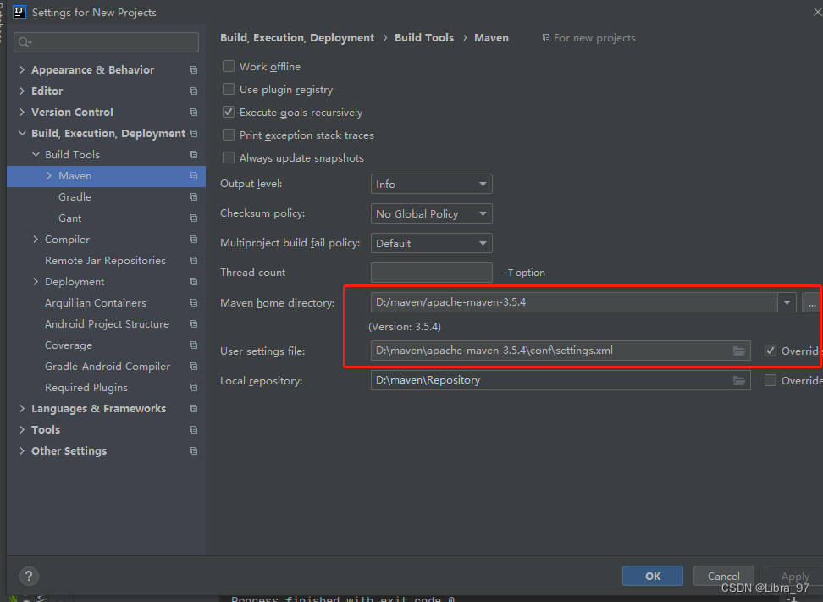Click the project-level icon beside Tools
The image size is (823, 602).
point(193,430)
